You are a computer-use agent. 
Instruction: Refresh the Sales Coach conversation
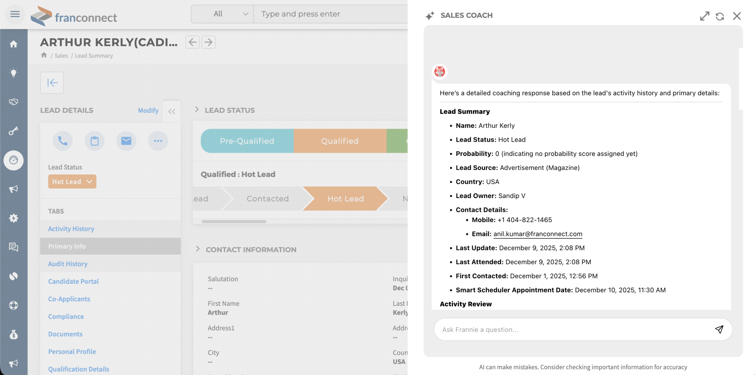pyautogui.click(x=720, y=16)
